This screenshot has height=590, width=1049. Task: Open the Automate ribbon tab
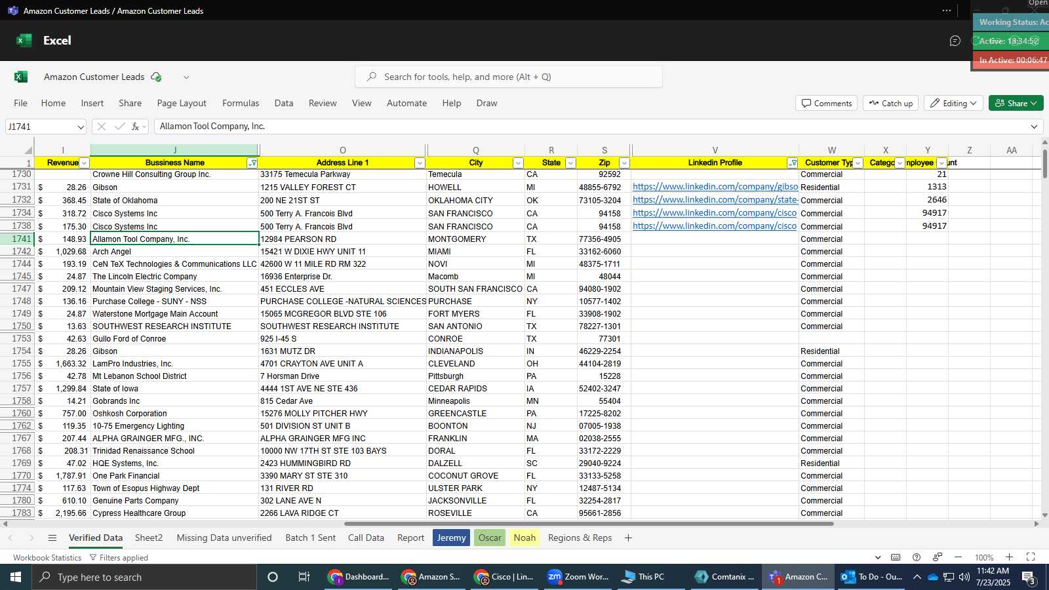tap(406, 103)
